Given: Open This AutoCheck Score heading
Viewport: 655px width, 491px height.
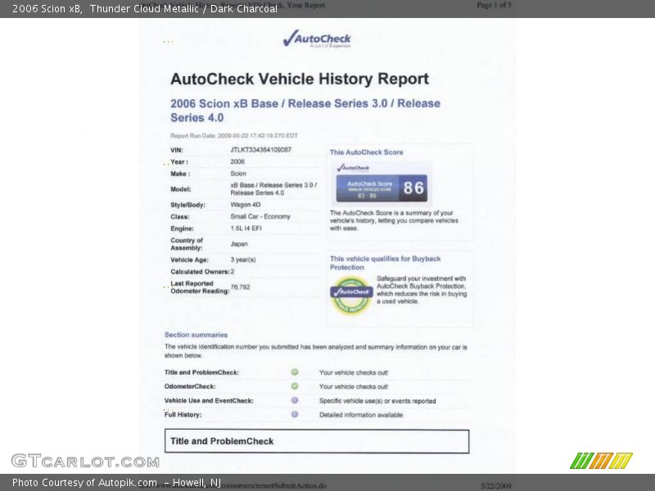Looking at the screenshot, I should 366,152.
